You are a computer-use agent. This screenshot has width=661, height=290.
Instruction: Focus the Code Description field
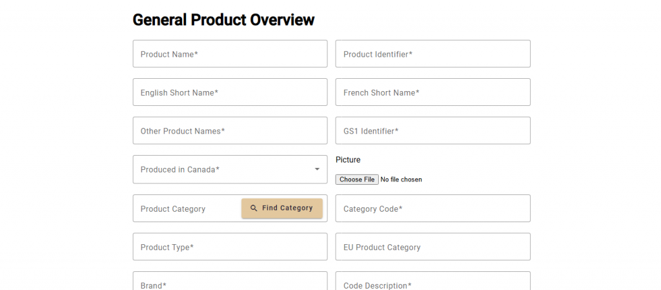(432, 283)
